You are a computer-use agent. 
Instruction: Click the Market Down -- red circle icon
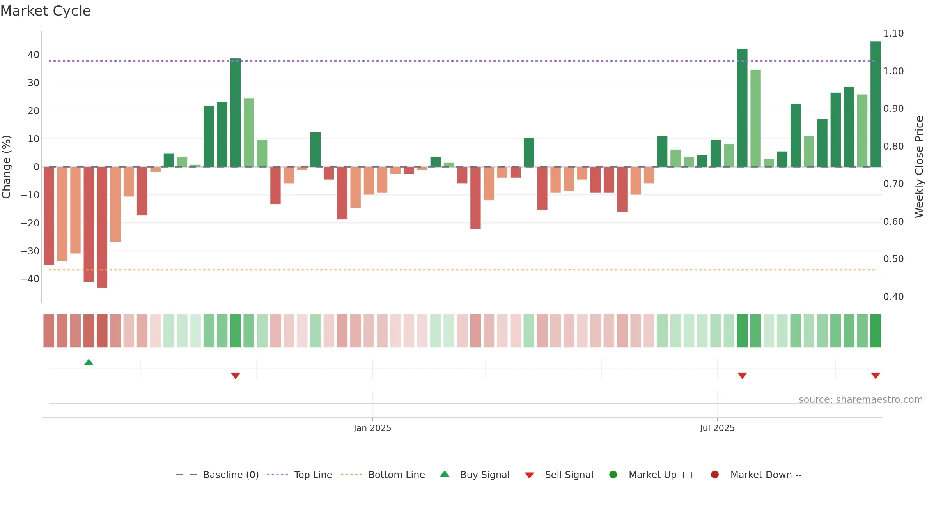[x=715, y=475]
